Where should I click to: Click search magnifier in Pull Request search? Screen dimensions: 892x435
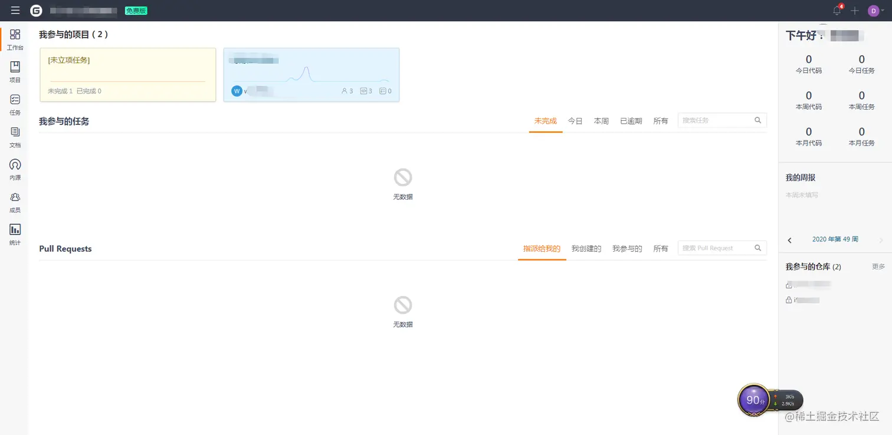(758, 248)
